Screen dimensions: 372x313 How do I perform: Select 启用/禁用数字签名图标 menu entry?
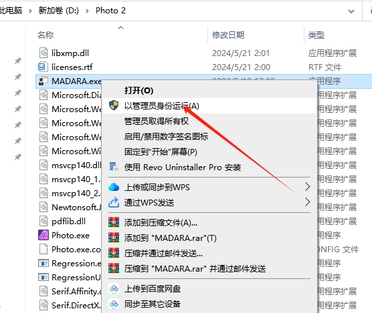click(x=210, y=137)
